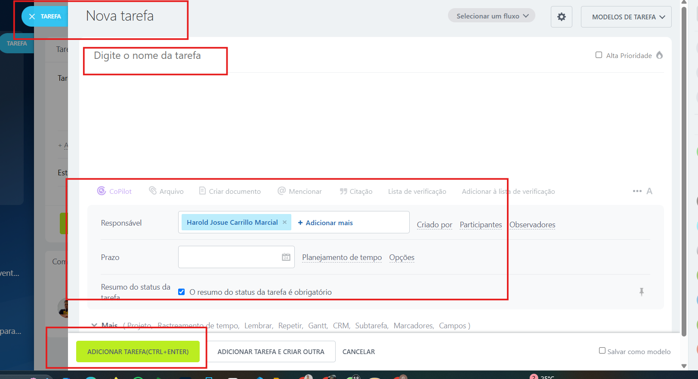
Task: Open the Observadores link
Action: coord(532,225)
